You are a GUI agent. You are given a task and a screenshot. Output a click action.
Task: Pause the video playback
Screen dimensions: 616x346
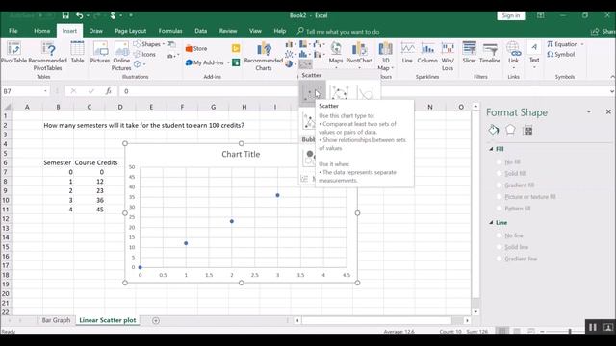[x=593, y=327]
